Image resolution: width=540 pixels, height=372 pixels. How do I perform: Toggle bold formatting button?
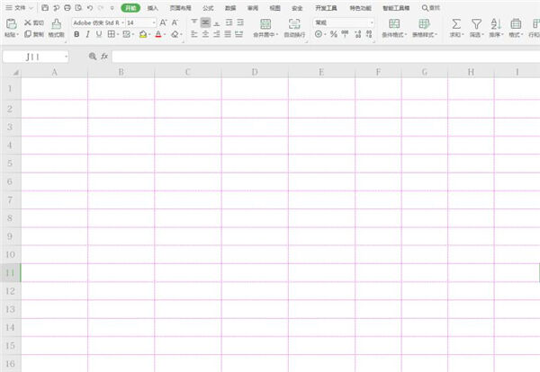point(76,34)
